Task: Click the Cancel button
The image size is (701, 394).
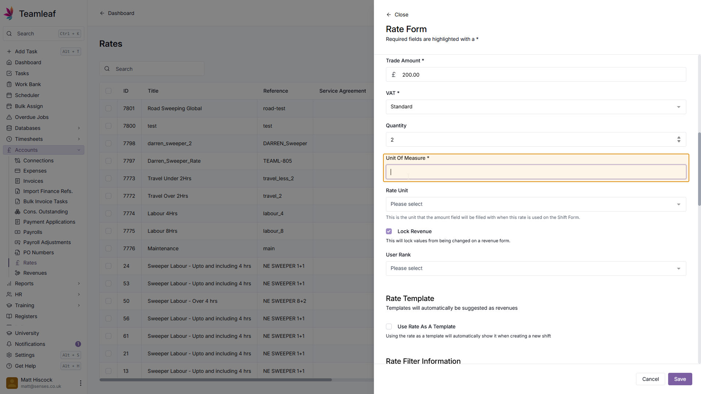Action: [650, 379]
